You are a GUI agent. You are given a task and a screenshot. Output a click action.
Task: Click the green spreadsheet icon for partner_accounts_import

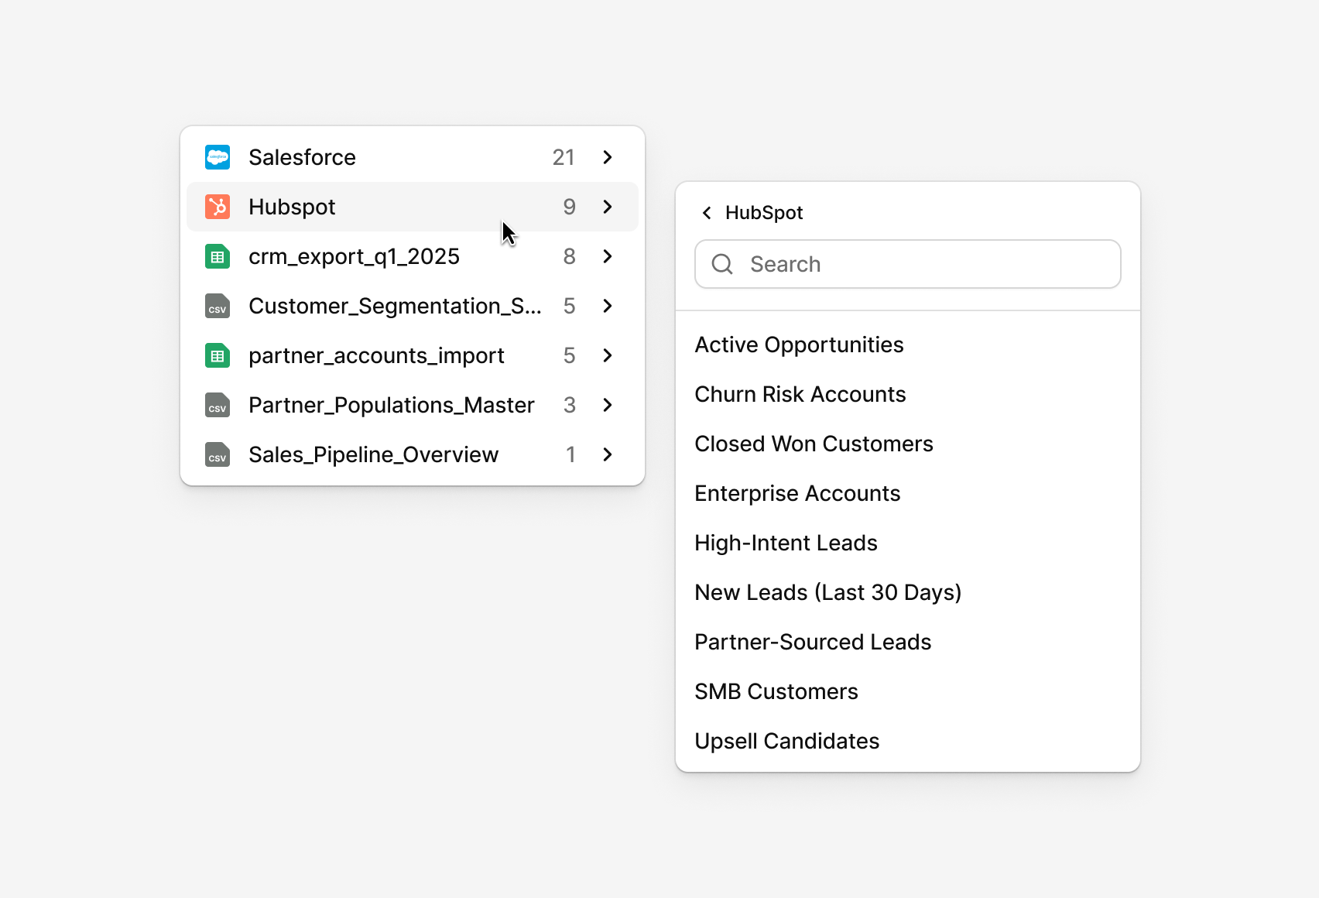click(218, 355)
